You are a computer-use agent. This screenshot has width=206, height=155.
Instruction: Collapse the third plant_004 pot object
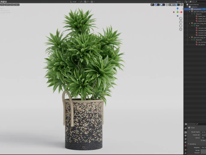190,37
